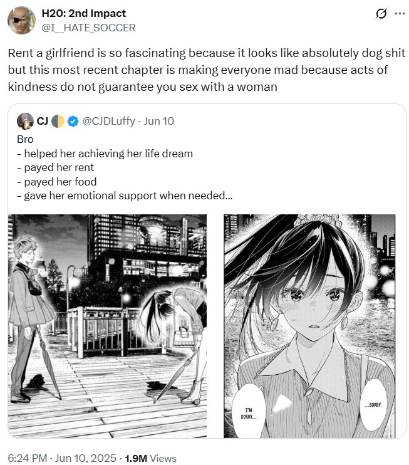This screenshot has height=465, width=409.
Task: Open the right manga panel of the girl
Action: click(309, 326)
